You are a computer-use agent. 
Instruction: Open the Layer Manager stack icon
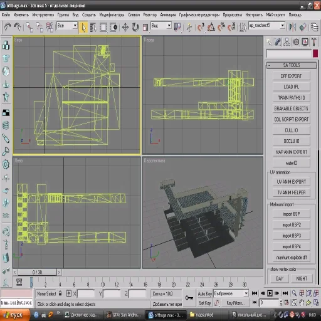coord(315,27)
